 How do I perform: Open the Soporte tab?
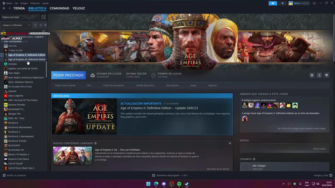[212, 85]
